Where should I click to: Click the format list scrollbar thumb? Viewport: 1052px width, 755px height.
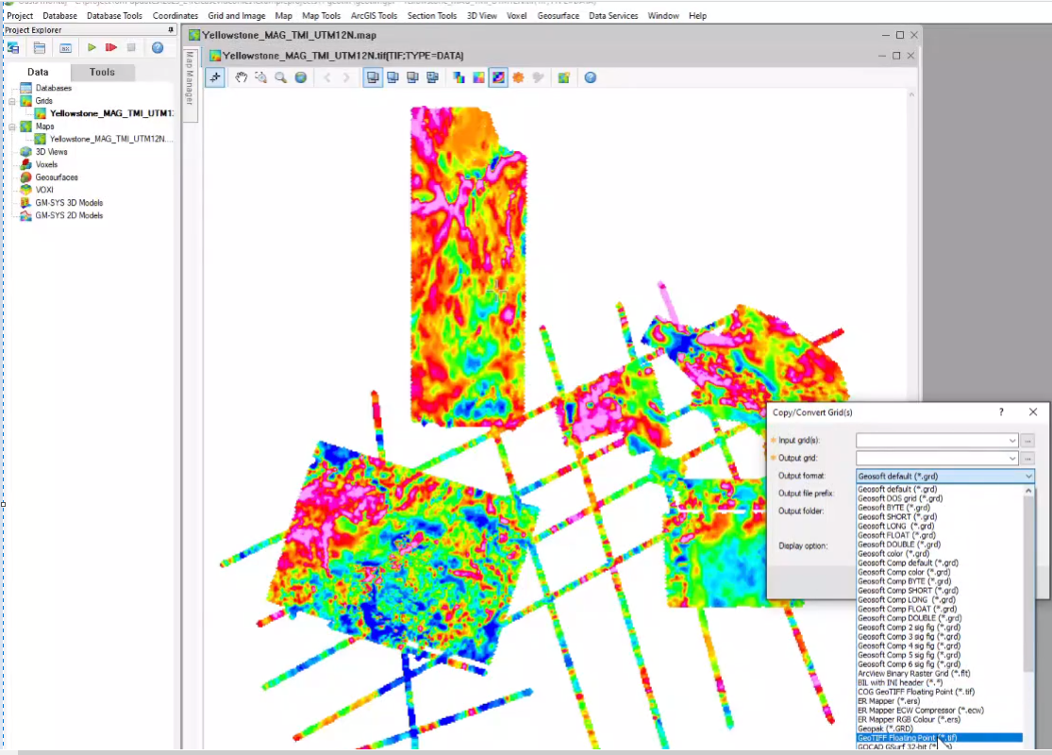[x=1028, y=584]
